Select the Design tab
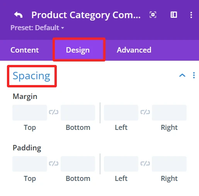Image resolution: width=199 pixels, height=196 pixels. coord(78,50)
